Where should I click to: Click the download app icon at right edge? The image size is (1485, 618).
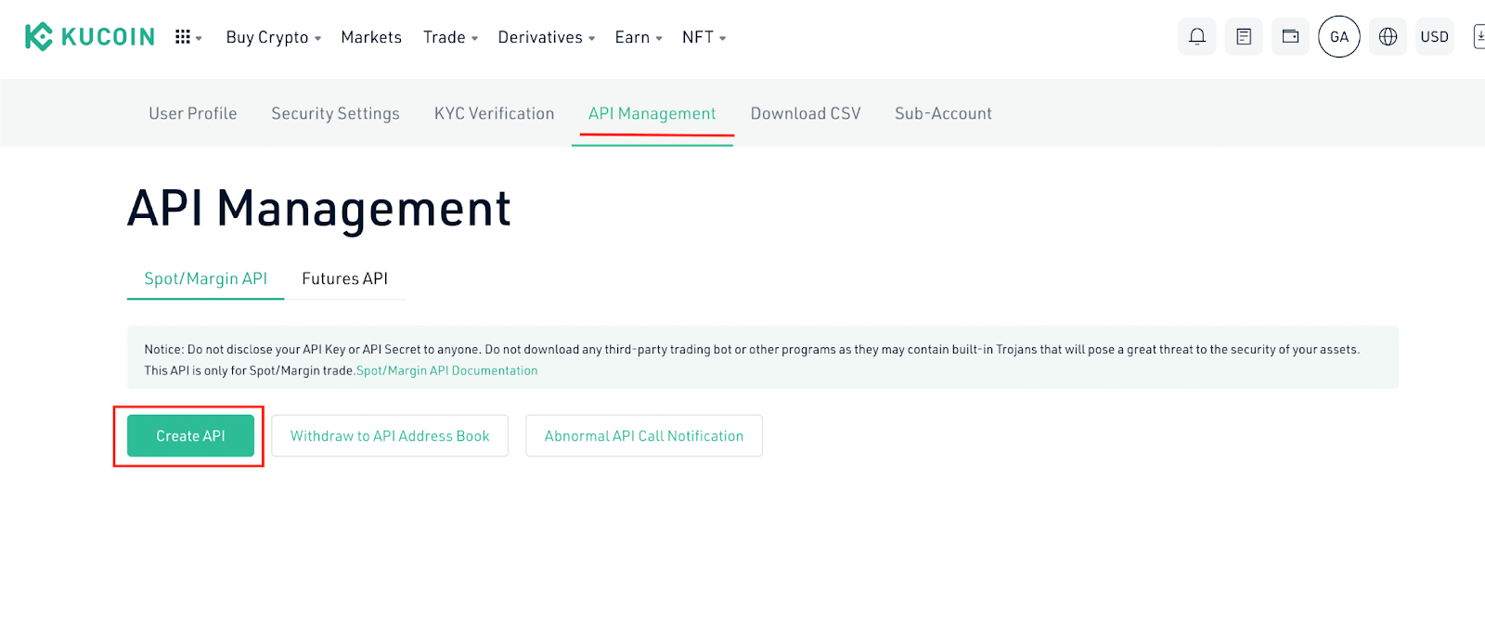click(1479, 37)
